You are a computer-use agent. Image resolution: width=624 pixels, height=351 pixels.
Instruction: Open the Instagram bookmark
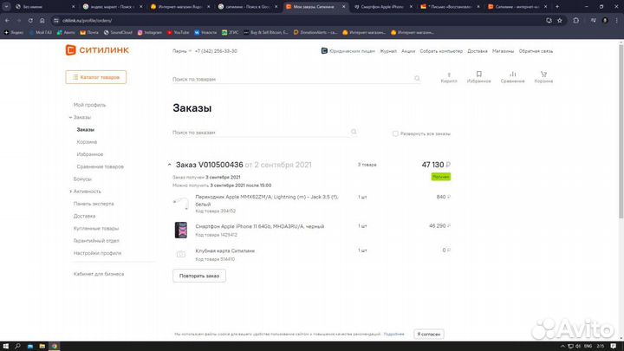point(150,33)
